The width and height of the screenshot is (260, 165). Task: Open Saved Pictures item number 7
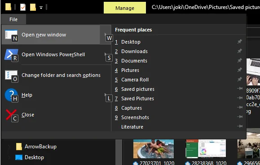[137, 98]
